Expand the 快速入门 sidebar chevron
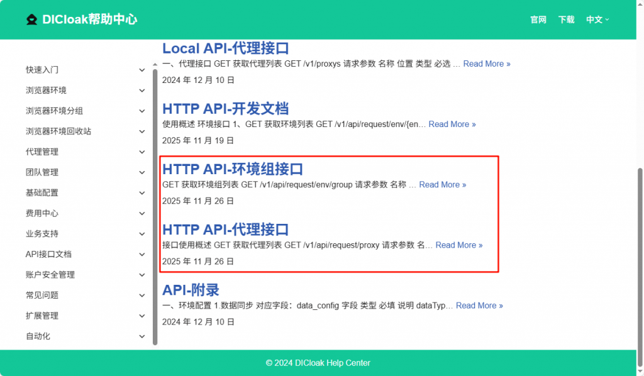644x376 pixels. (142, 70)
